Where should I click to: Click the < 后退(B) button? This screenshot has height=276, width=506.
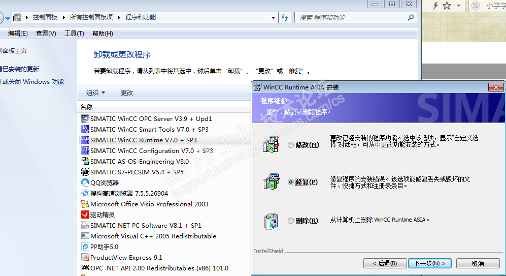385,263
